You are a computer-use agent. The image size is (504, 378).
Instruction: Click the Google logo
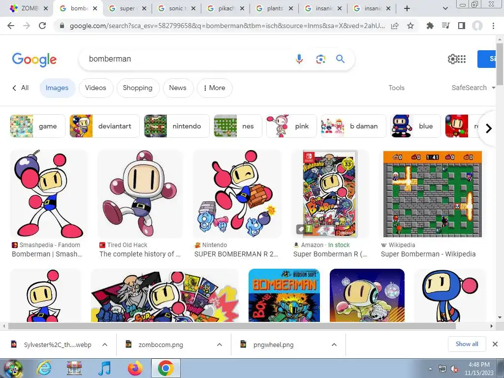[34, 60]
